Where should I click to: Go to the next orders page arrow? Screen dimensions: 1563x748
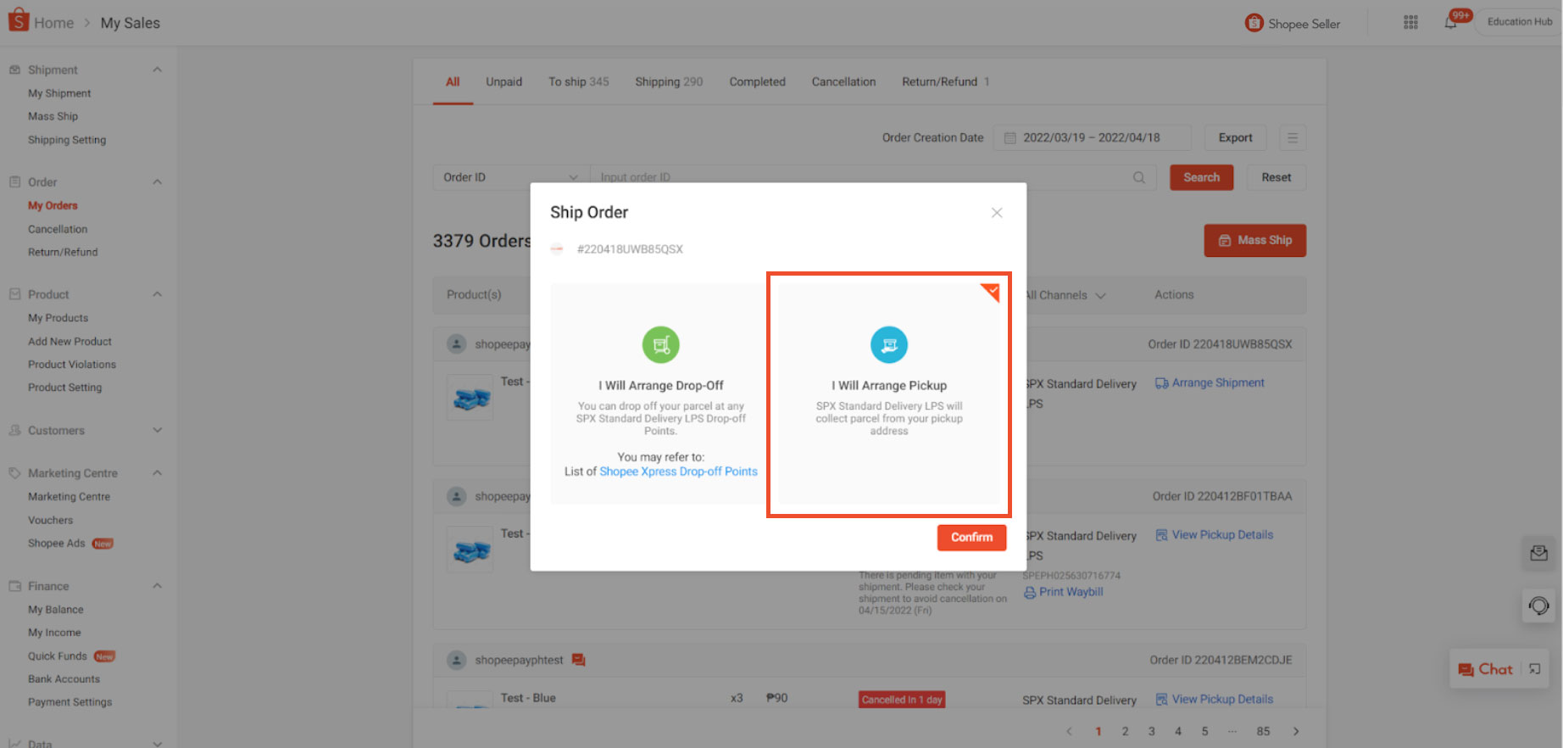[x=1296, y=731]
